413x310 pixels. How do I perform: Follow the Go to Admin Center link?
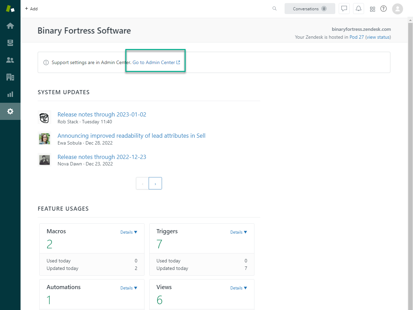click(157, 62)
